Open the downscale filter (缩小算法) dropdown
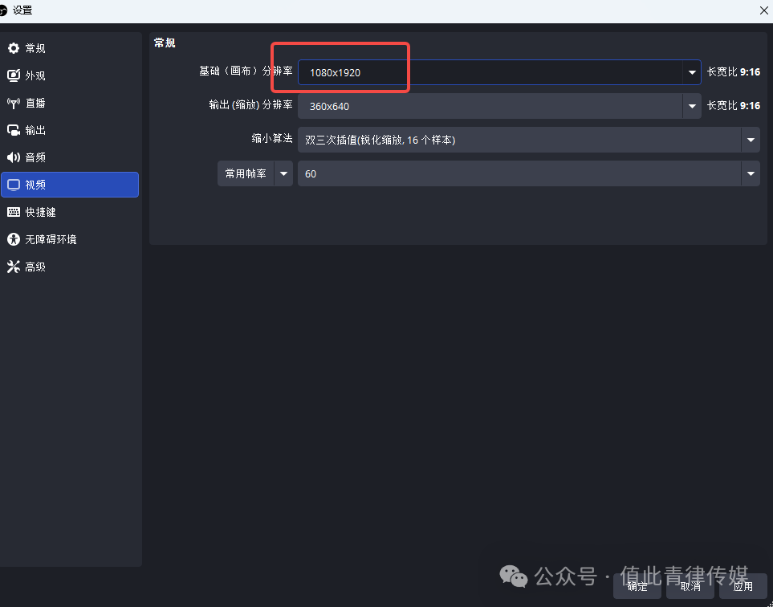 [x=751, y=140]
